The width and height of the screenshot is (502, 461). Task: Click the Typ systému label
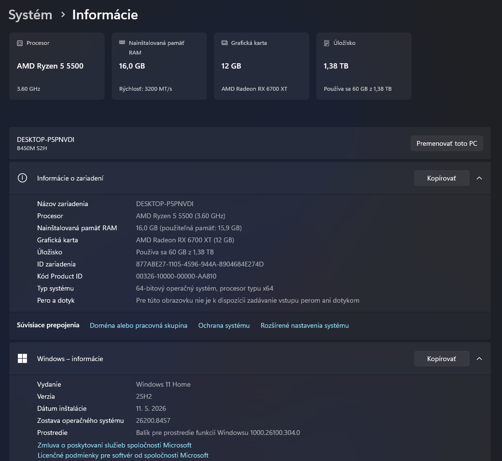(x=56, y=289)
